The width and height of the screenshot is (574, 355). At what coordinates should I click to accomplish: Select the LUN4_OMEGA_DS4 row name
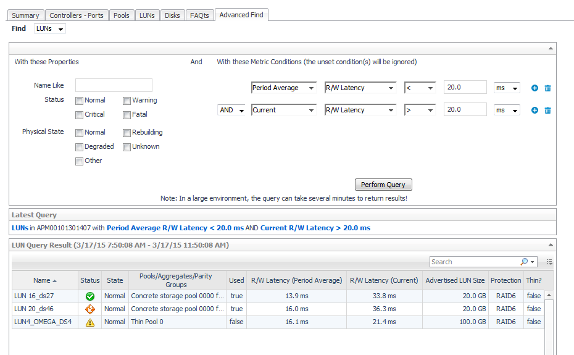click(43, 322)
